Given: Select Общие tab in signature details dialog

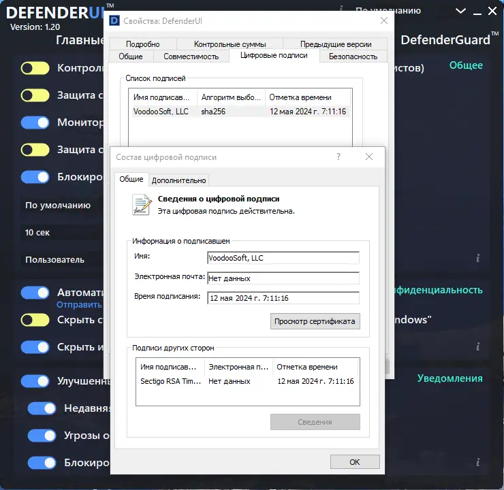Looking at the screenshot, I should click(131, 179).
